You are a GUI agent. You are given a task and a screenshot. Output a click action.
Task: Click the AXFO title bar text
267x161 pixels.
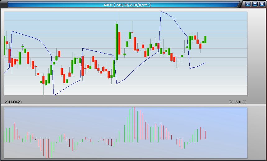(x=127, y=5)
